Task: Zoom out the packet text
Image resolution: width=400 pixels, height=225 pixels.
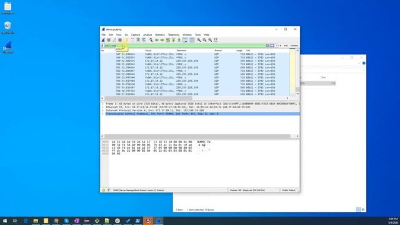Action: 204,40
